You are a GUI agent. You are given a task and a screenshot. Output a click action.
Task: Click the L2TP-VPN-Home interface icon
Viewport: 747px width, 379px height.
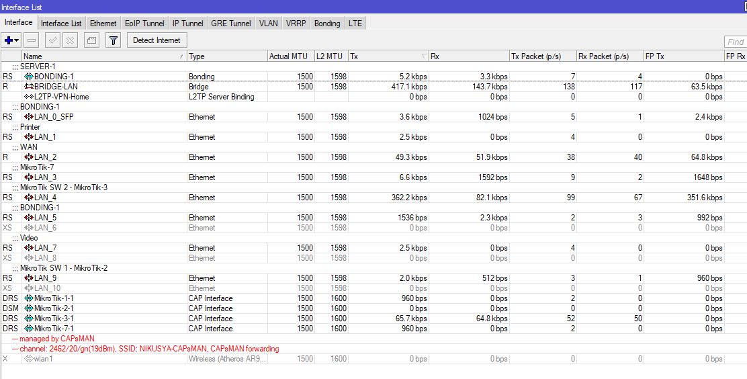[x=29, y=97]
